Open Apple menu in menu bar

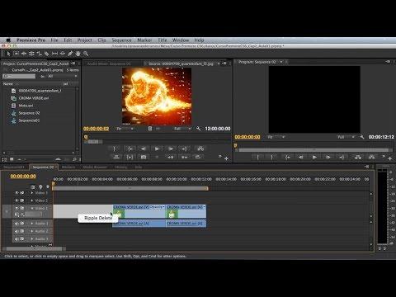pyautogui.click(x=8, y=40)
